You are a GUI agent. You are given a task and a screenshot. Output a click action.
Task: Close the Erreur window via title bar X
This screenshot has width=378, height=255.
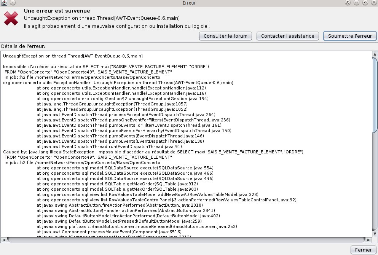click(x=373, y=3)
